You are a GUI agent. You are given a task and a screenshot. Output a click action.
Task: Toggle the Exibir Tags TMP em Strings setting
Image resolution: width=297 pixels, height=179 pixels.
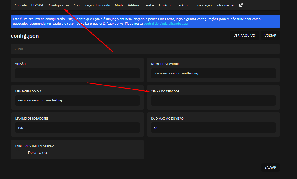point(20,152)
